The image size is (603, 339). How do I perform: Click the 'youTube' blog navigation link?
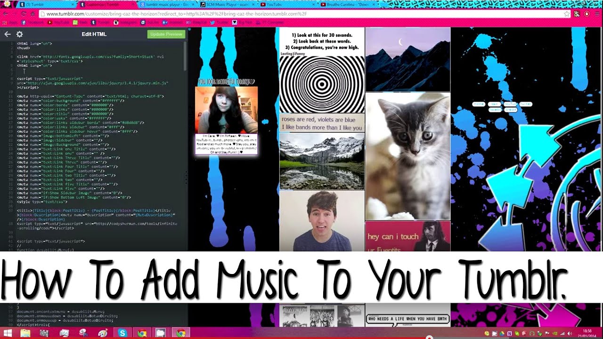point(510,104)
